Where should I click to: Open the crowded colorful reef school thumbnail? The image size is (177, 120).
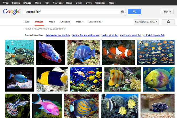coord(86,79)
